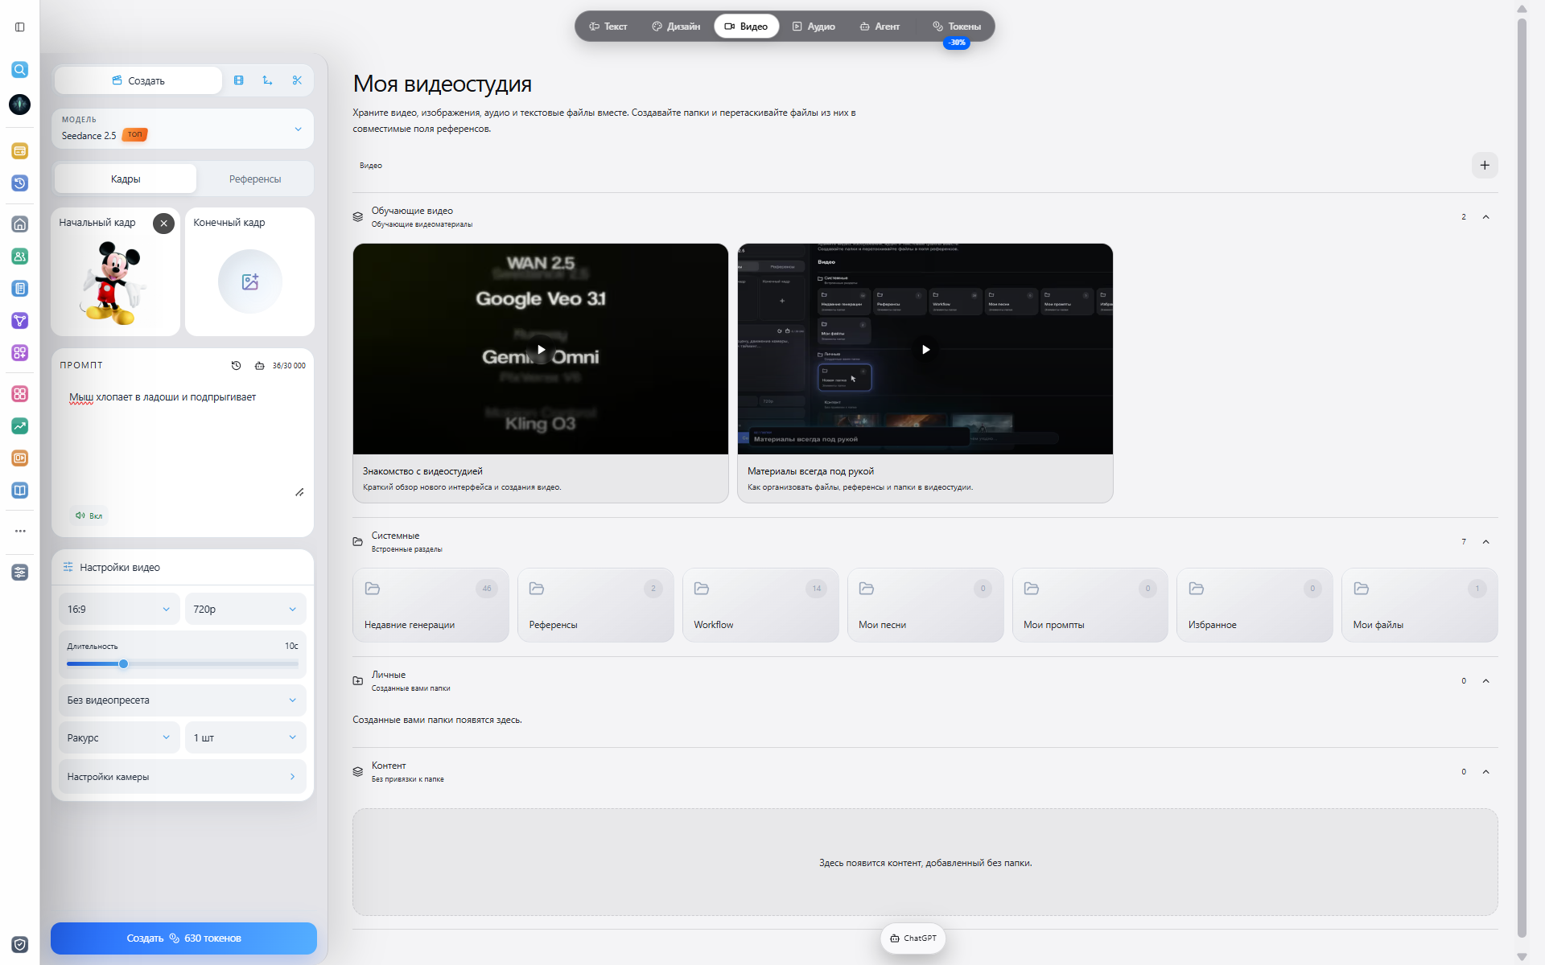Viewport: 1545px width, 965px height.
Task: Open the ChatGPT floating button
Action: pyautogui.click(x=913, y=938)
